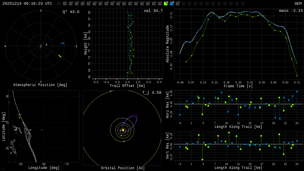Click the Q* 43.0 value label

[71, 12]
